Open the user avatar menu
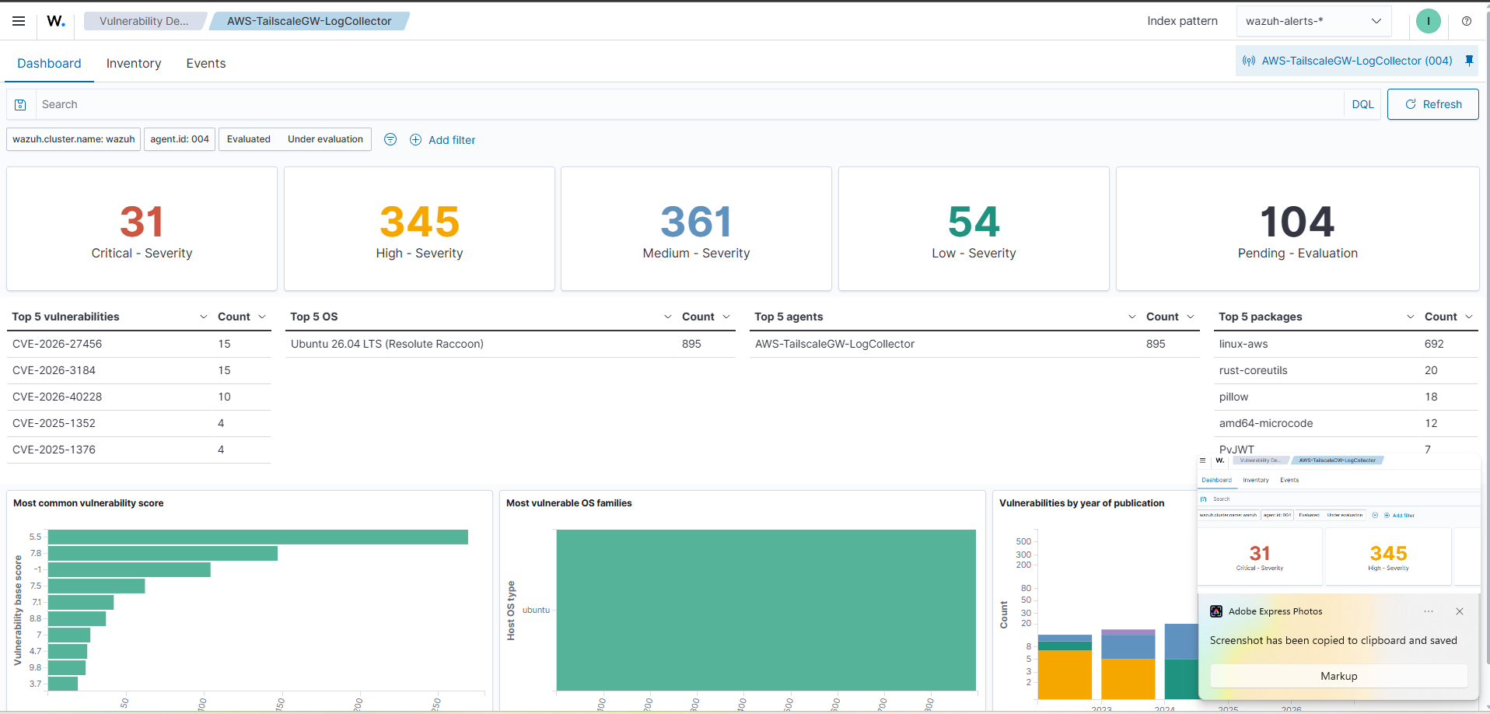Viewport: 1490px width, 714px height. pos(1428,21)
